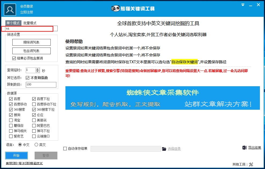Click the Excel icon next to 导出结果
Image resolution: width=265 pixels, height=169 pixels.
[x=244, y=148]
